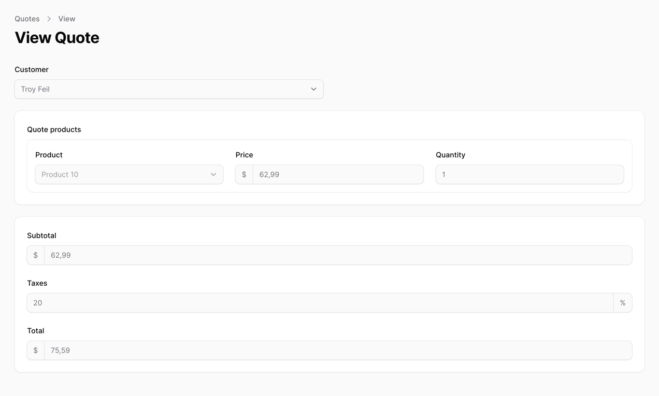This screenshot has width=659, height=396.
Task: Click the dollar sign prefix of Price
Action: (244, 174)
